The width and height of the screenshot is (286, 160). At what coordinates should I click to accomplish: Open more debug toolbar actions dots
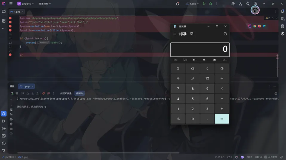[53, 93]
